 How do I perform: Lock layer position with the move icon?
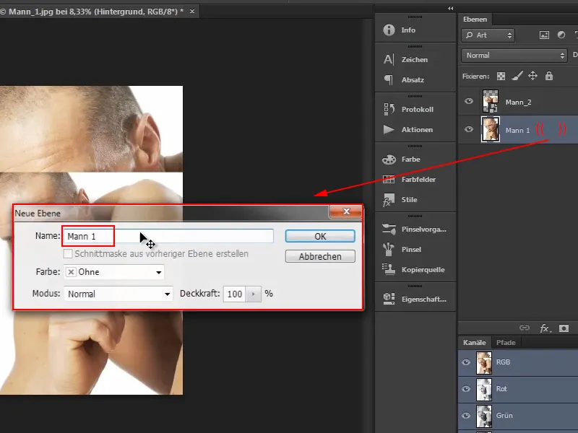(x=532, y=76)
